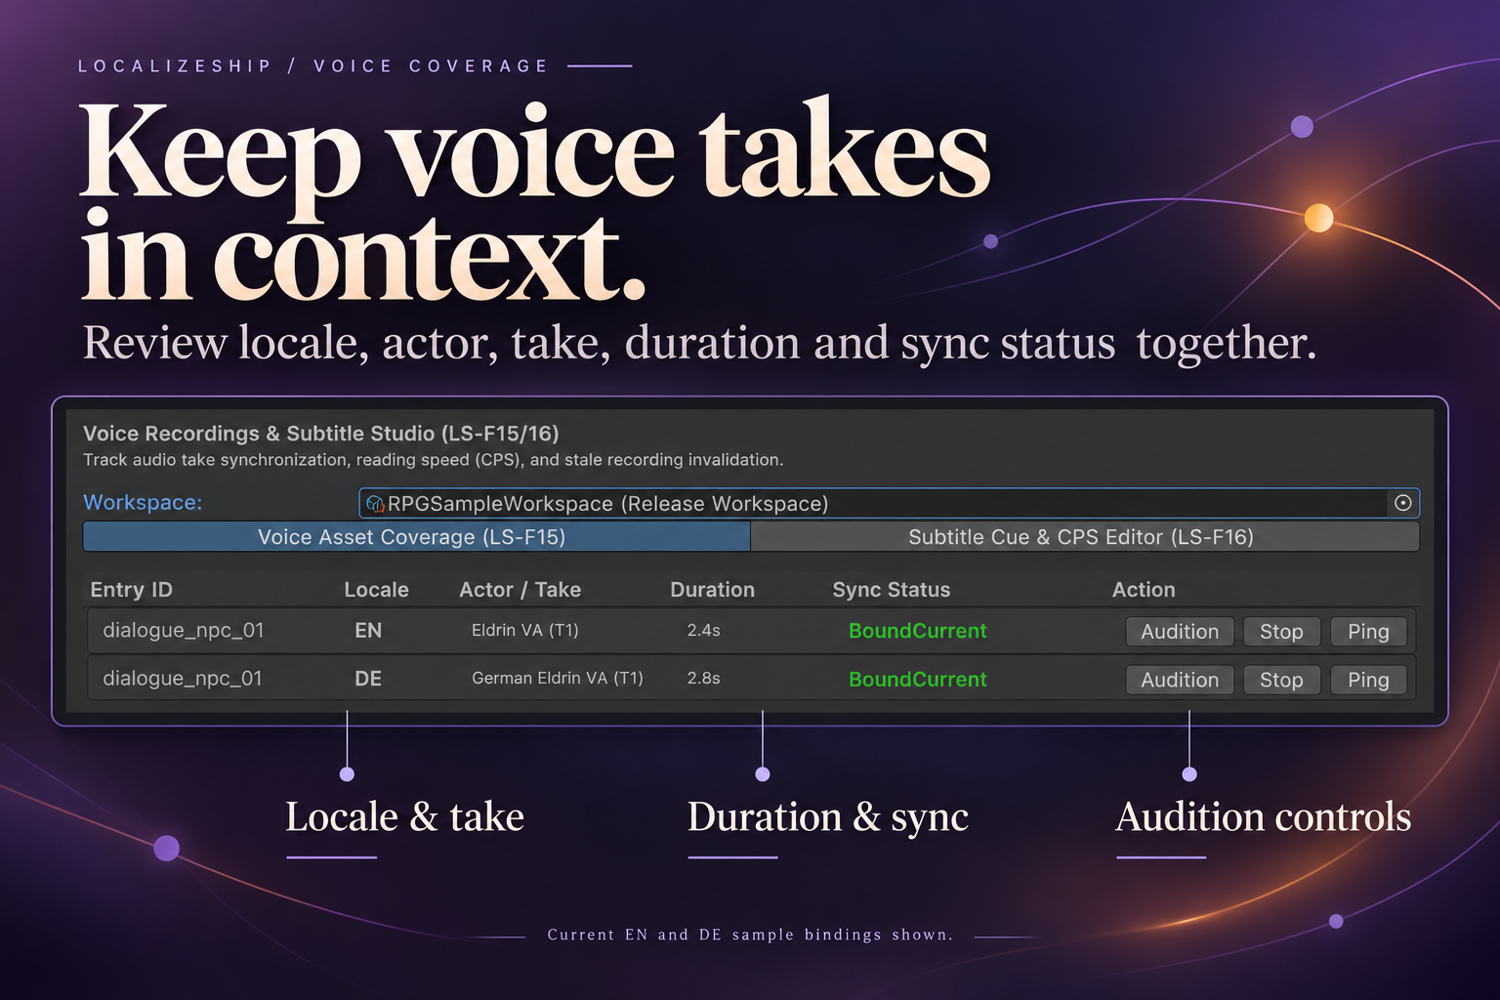Image resolution: width=1500 pixels, height=1000 pixels.
Task: Click the Locale column header
Action: coord(376,590)
